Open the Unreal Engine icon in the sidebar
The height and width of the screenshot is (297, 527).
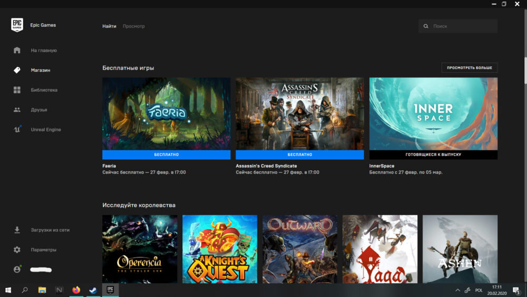point(17,129)
